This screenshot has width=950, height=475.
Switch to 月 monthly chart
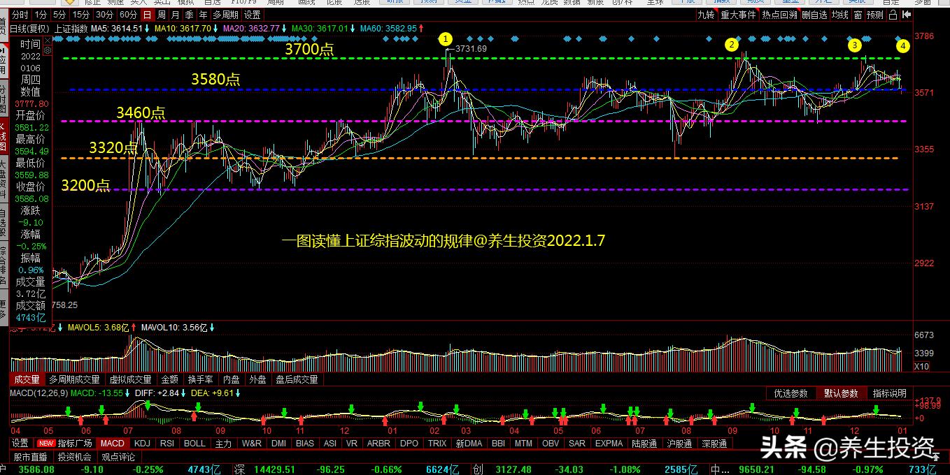176,15
